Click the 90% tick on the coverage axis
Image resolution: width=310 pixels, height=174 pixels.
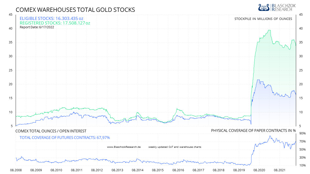tap(302, 133)
